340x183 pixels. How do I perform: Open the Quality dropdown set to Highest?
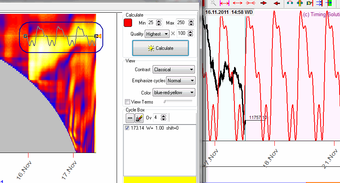(x=157, y=34)
